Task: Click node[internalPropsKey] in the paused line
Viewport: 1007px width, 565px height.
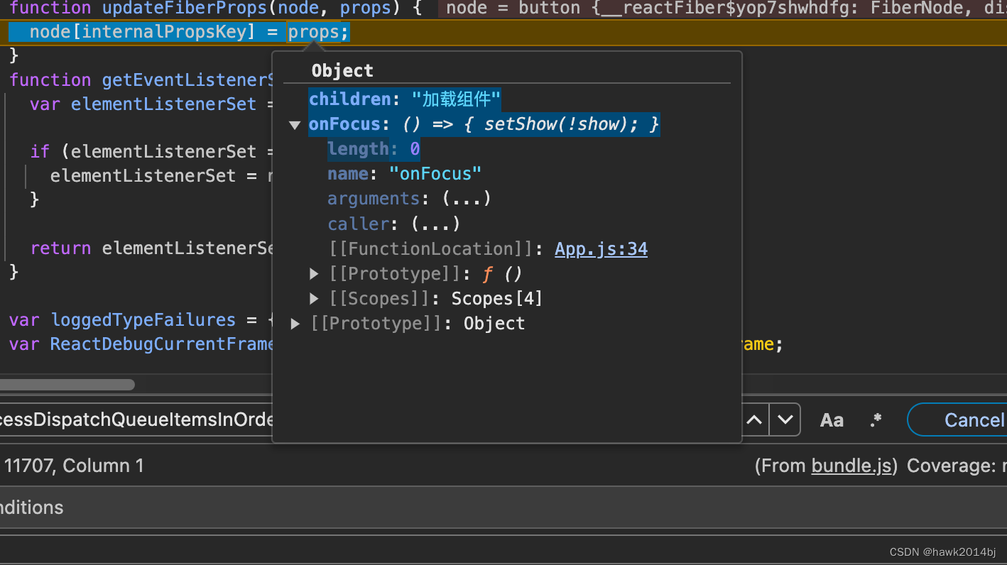Action: [x=142, y=33]
